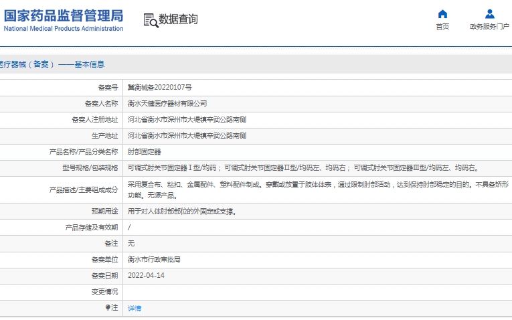Click the 型号规格 value text
Image resolution: width=512 pixels, height=320 pixels.
point(304,168)
